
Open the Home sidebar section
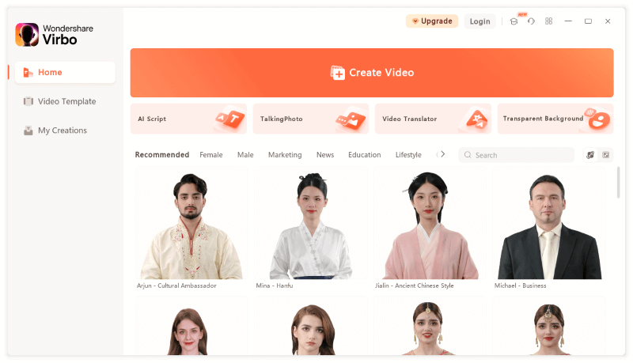pyautogui.click(x=65, y=73)
